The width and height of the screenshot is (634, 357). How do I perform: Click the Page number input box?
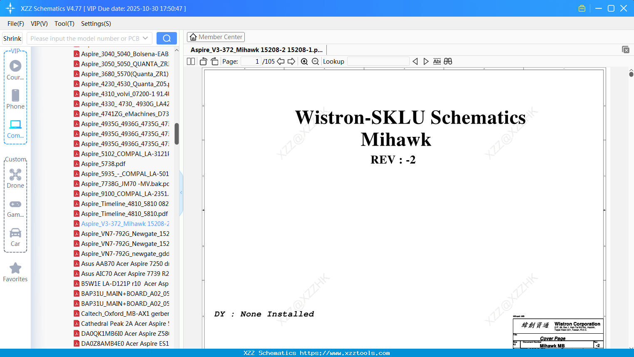(x=251, y=62)
